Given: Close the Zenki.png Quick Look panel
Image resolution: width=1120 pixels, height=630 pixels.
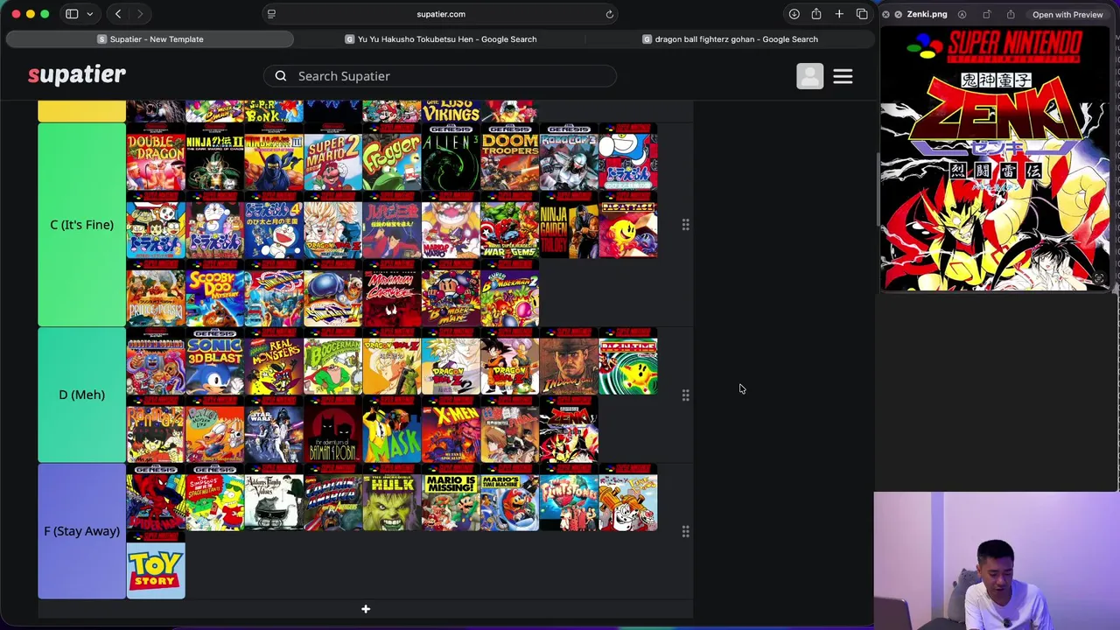Looking at the screenshot, I should point(885,14).
